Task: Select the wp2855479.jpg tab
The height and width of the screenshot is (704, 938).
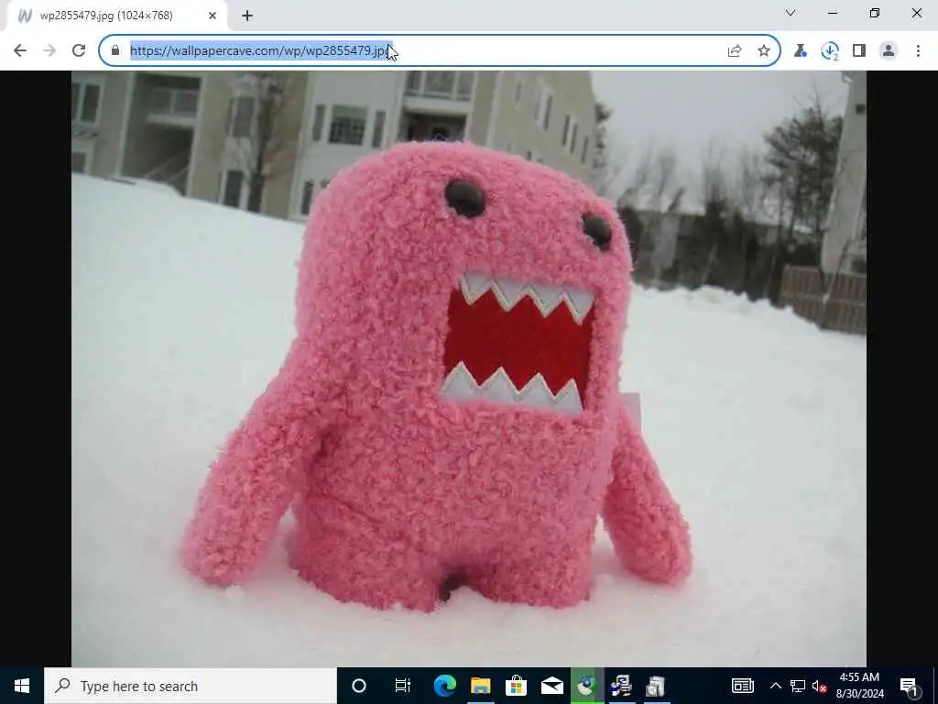Action: coord(116,16)
